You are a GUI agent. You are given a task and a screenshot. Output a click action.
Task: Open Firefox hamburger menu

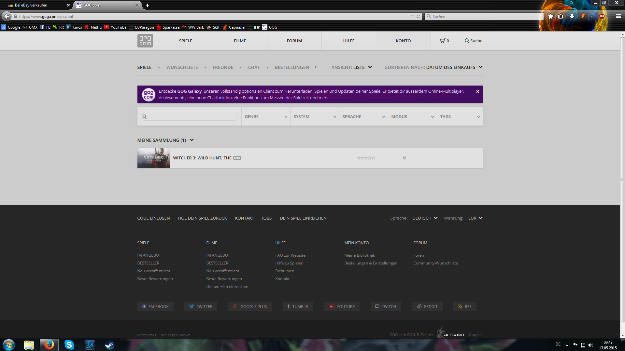[618, 16]
